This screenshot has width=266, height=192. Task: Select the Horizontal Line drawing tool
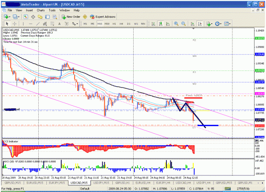(x=31, y=24)
